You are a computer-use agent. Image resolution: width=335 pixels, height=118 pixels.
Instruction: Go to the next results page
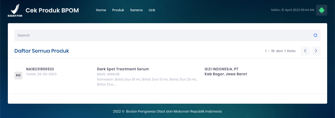(x=316, y=51)
